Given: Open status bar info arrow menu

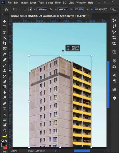Looking at the screenshot, I should pos(56,151).
